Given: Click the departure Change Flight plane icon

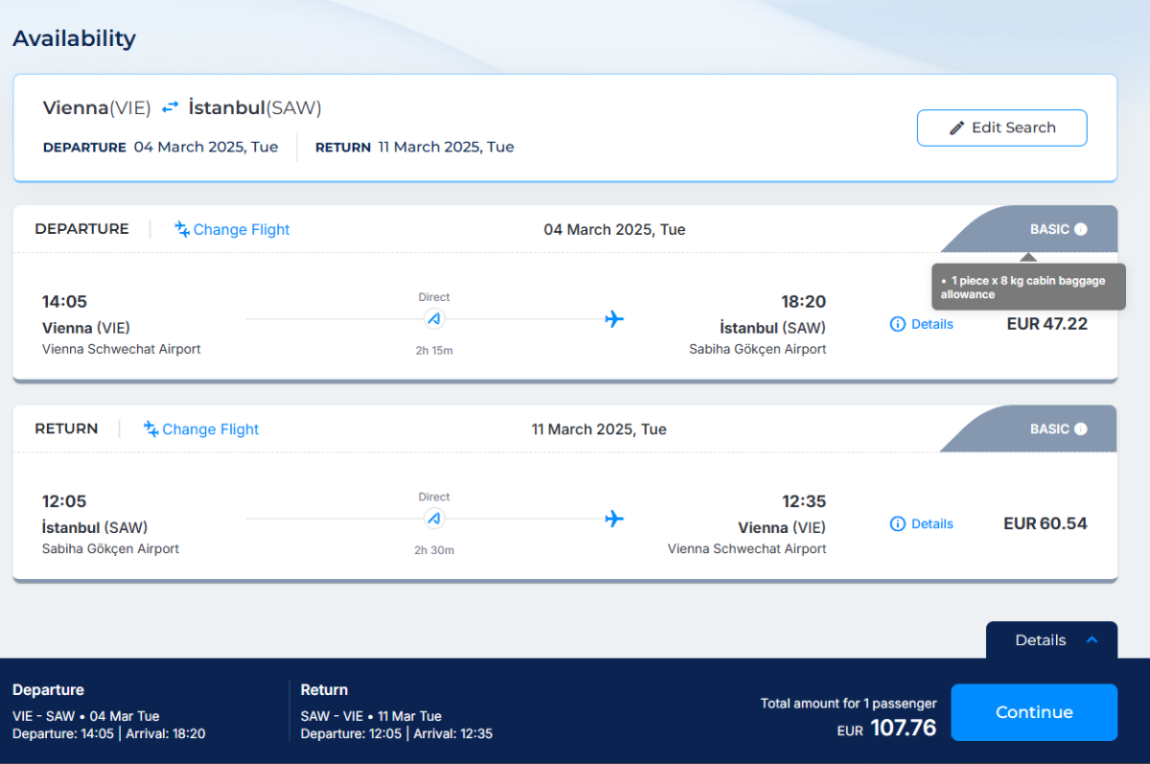Looking at the screenshot, I should click(182, 229).
